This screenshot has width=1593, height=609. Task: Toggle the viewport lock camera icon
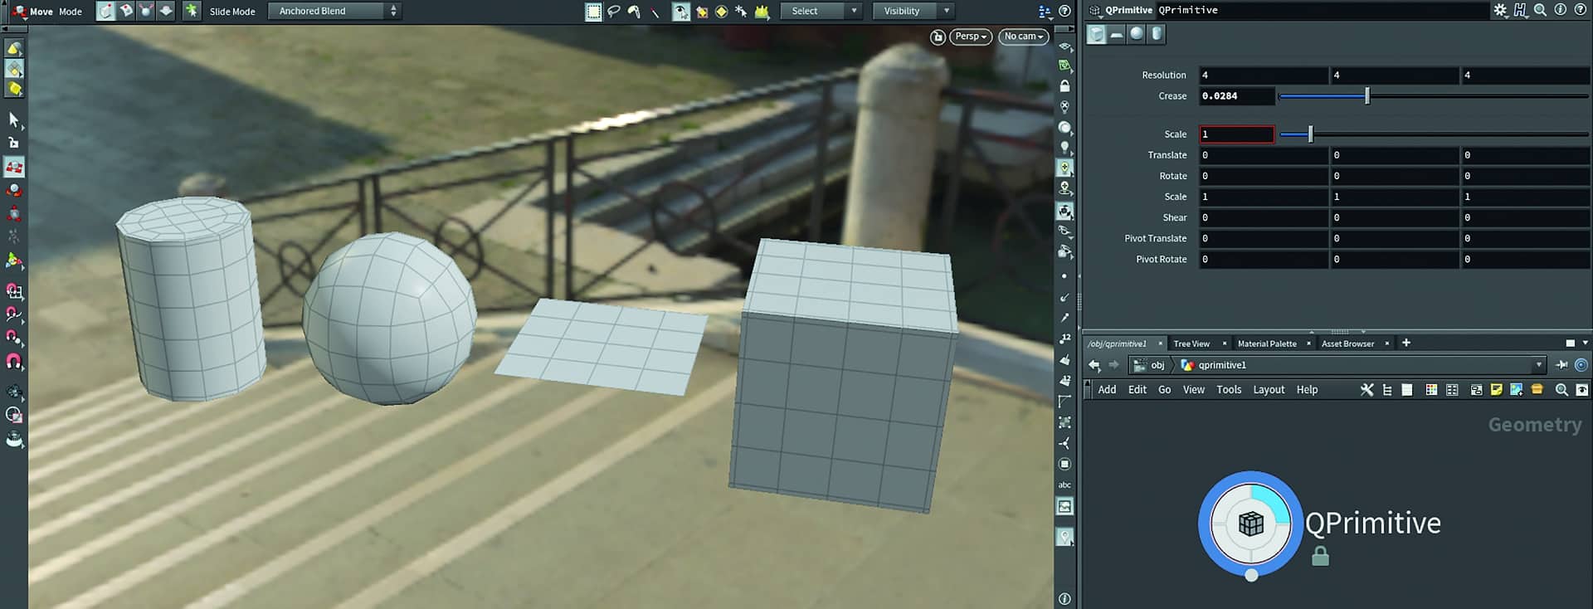(x=938, y=37)
